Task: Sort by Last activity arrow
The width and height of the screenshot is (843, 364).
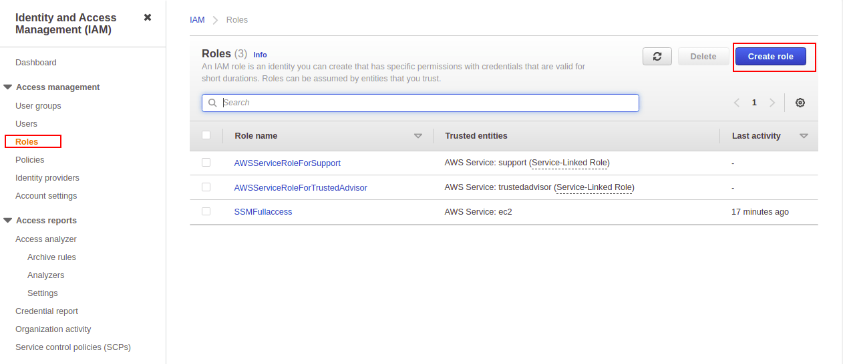Action: point(804,136)
